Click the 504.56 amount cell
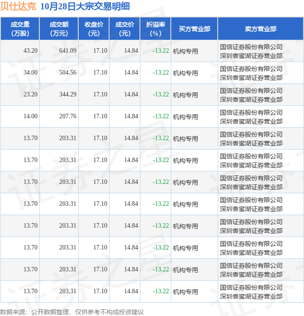This screenshot has height=316, width=304. coord(68,73)
